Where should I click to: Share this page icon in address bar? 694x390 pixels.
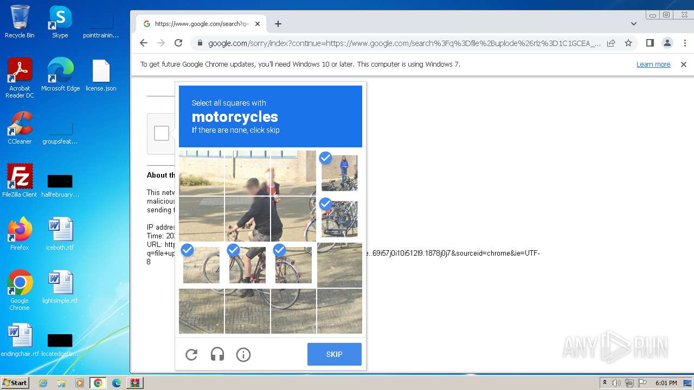click(611, 43)
